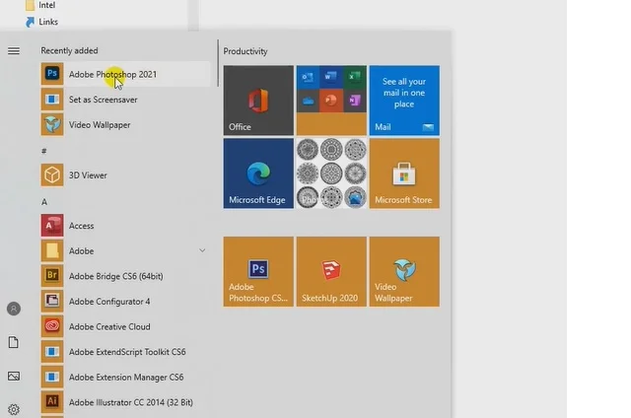Open the Microsoft Store tile
The image size is (631, 418).
click(x=404, y=174)
